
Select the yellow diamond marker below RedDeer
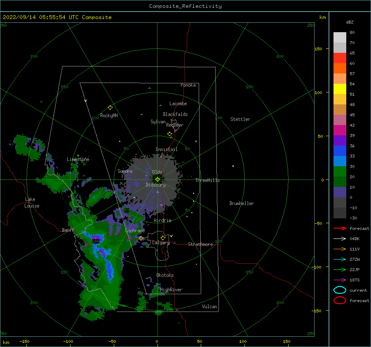169,134
